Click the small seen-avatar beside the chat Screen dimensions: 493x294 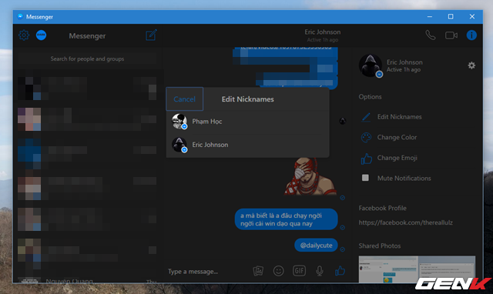(x=342, y=121)
